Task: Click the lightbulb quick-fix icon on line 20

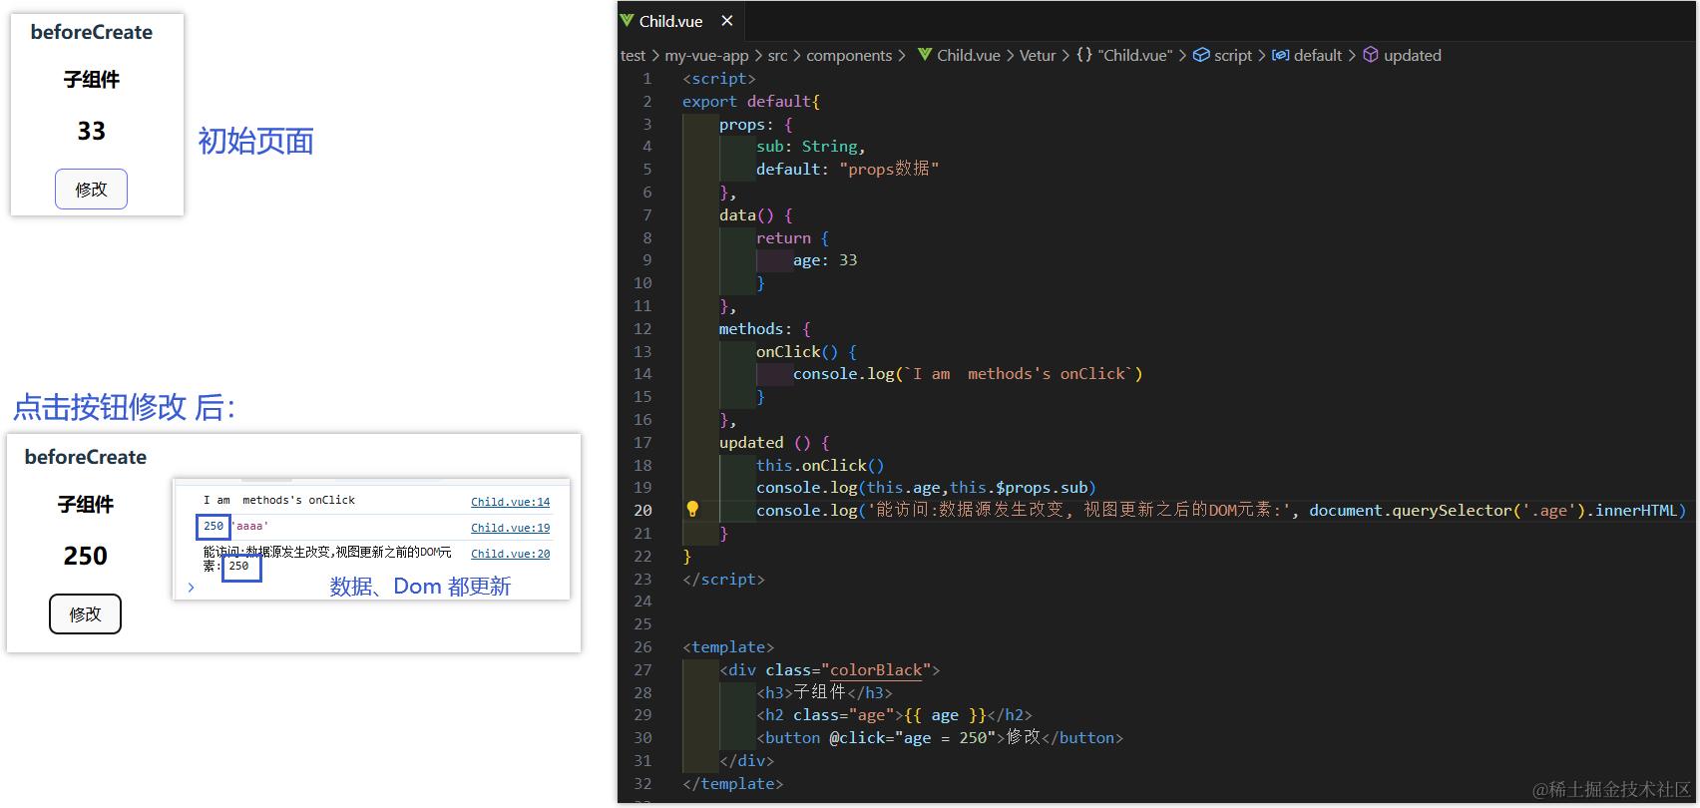Action: (692, 510)
